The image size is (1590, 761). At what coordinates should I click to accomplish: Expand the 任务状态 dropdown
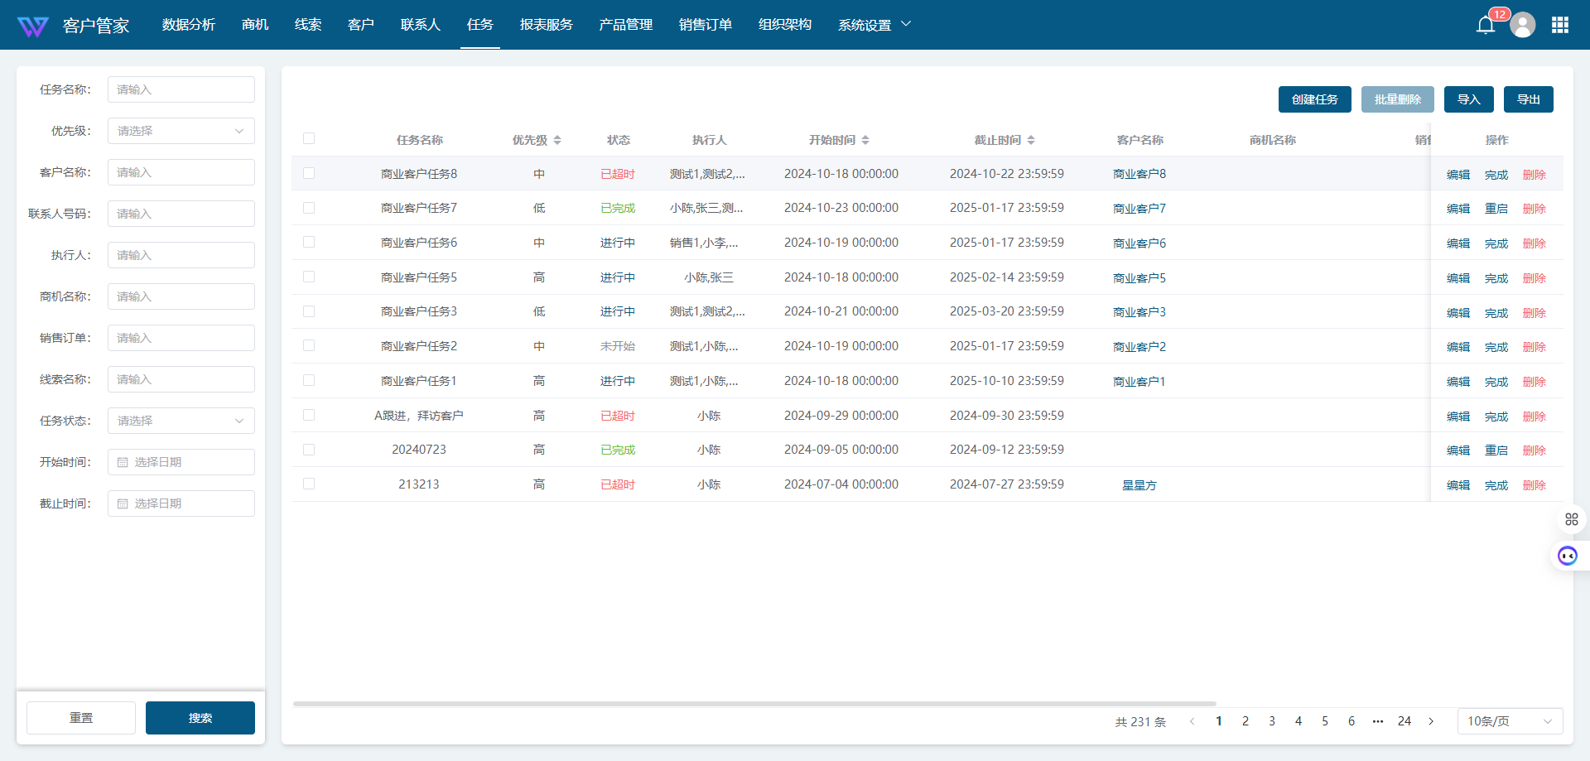[x=181, y=421]
